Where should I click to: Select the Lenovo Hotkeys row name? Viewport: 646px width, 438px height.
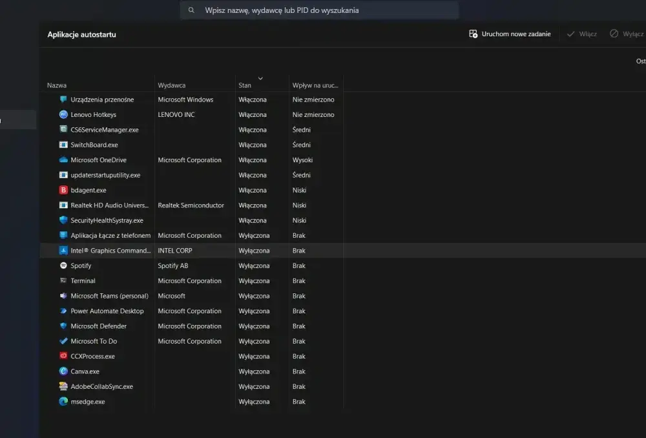click(x=93, y=114)
